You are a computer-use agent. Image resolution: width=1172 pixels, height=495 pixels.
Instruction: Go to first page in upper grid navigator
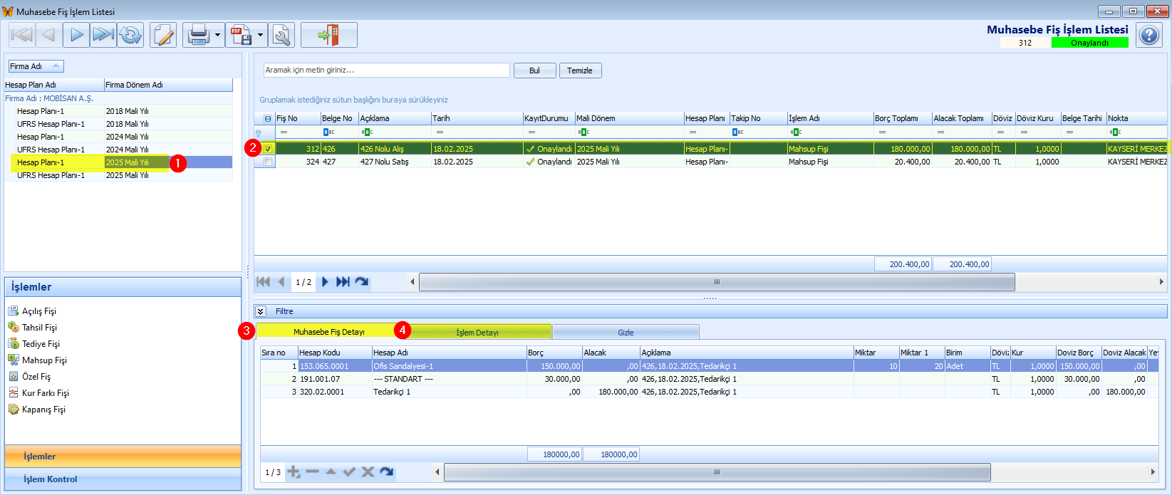point(263,282)
